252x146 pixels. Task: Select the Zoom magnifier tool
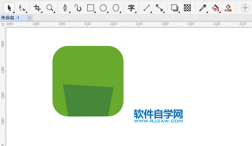coord(50,8)
